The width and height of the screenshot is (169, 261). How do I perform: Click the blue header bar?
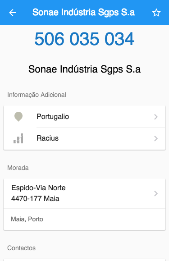[85, 13]
